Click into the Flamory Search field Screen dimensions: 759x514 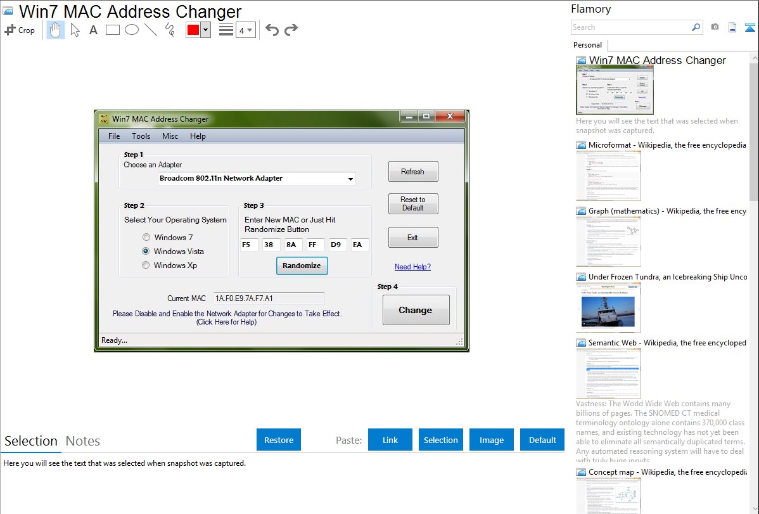pos(631,27)
